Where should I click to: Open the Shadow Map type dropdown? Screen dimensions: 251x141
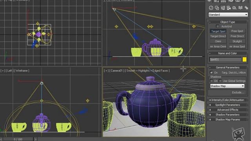tap(227, 86)
